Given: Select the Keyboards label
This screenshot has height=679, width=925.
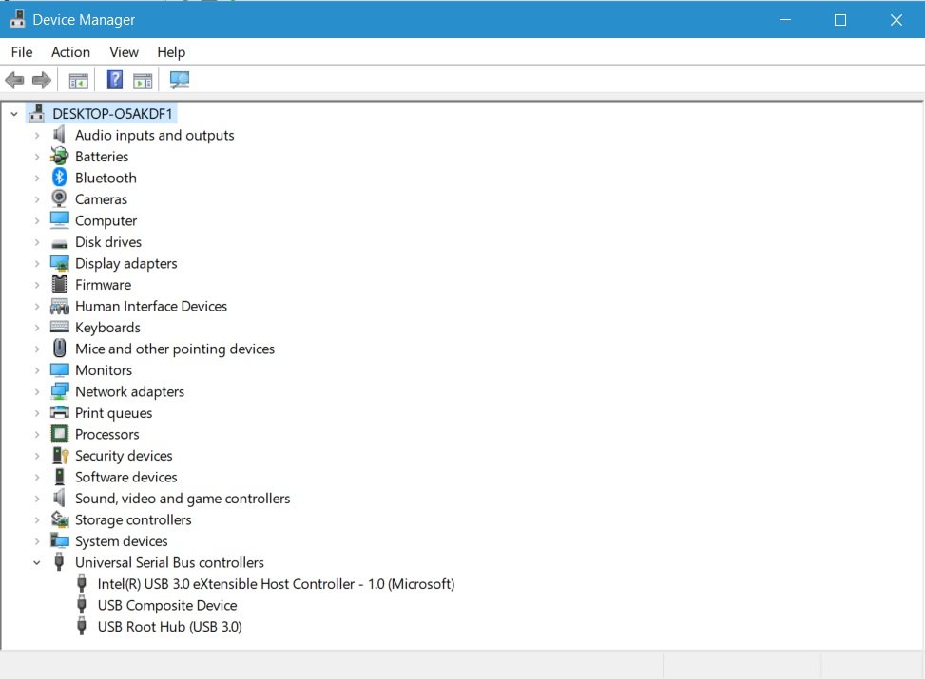Looking at the screenshot, I should [x=107, y=327].
